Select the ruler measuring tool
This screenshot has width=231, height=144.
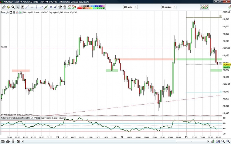click(4, 7)
